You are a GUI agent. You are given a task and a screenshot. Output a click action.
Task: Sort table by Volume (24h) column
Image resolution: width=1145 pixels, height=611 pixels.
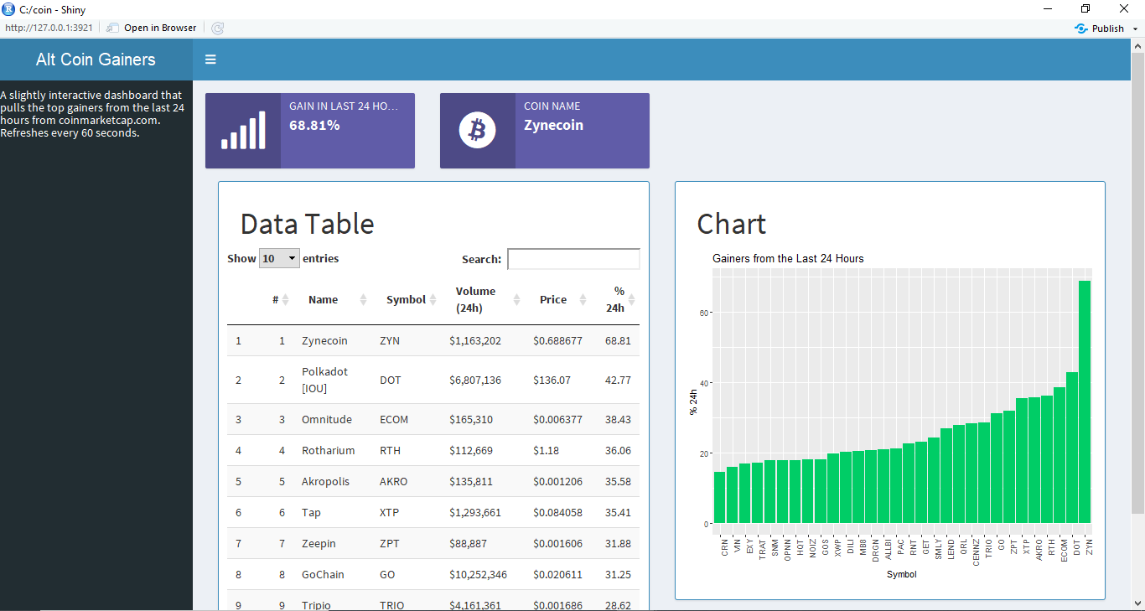point(482,299)
